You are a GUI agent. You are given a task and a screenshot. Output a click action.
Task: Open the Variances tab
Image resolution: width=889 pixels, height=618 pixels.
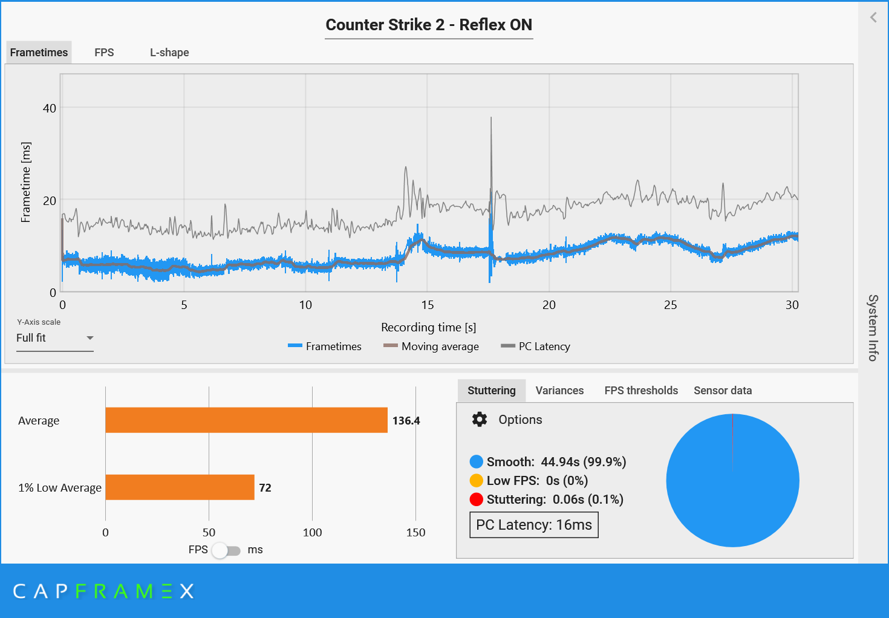pos(559,391)
